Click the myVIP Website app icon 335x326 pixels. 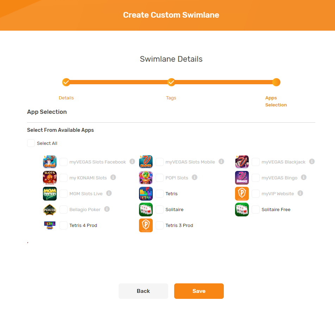pos(242,193)
